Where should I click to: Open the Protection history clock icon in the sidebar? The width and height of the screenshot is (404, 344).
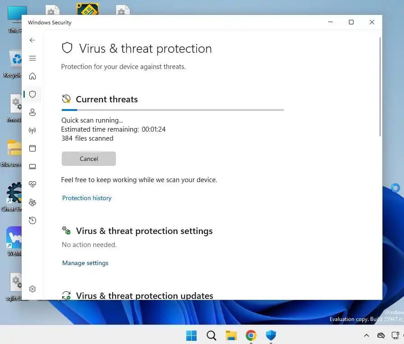(32, 220)
